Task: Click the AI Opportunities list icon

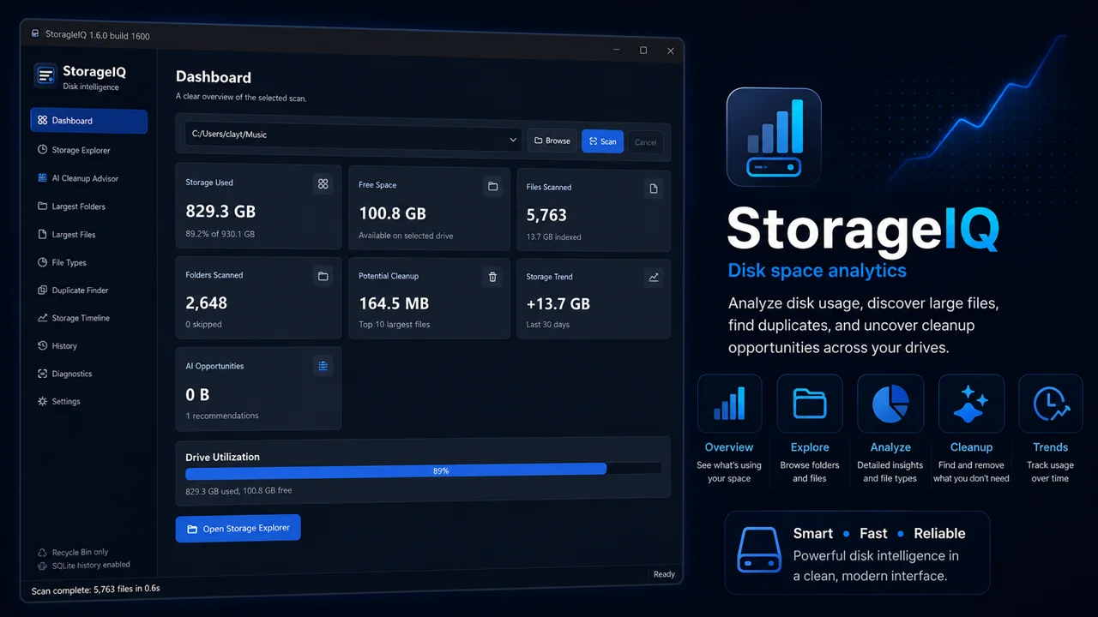Action: pos(323,366)
